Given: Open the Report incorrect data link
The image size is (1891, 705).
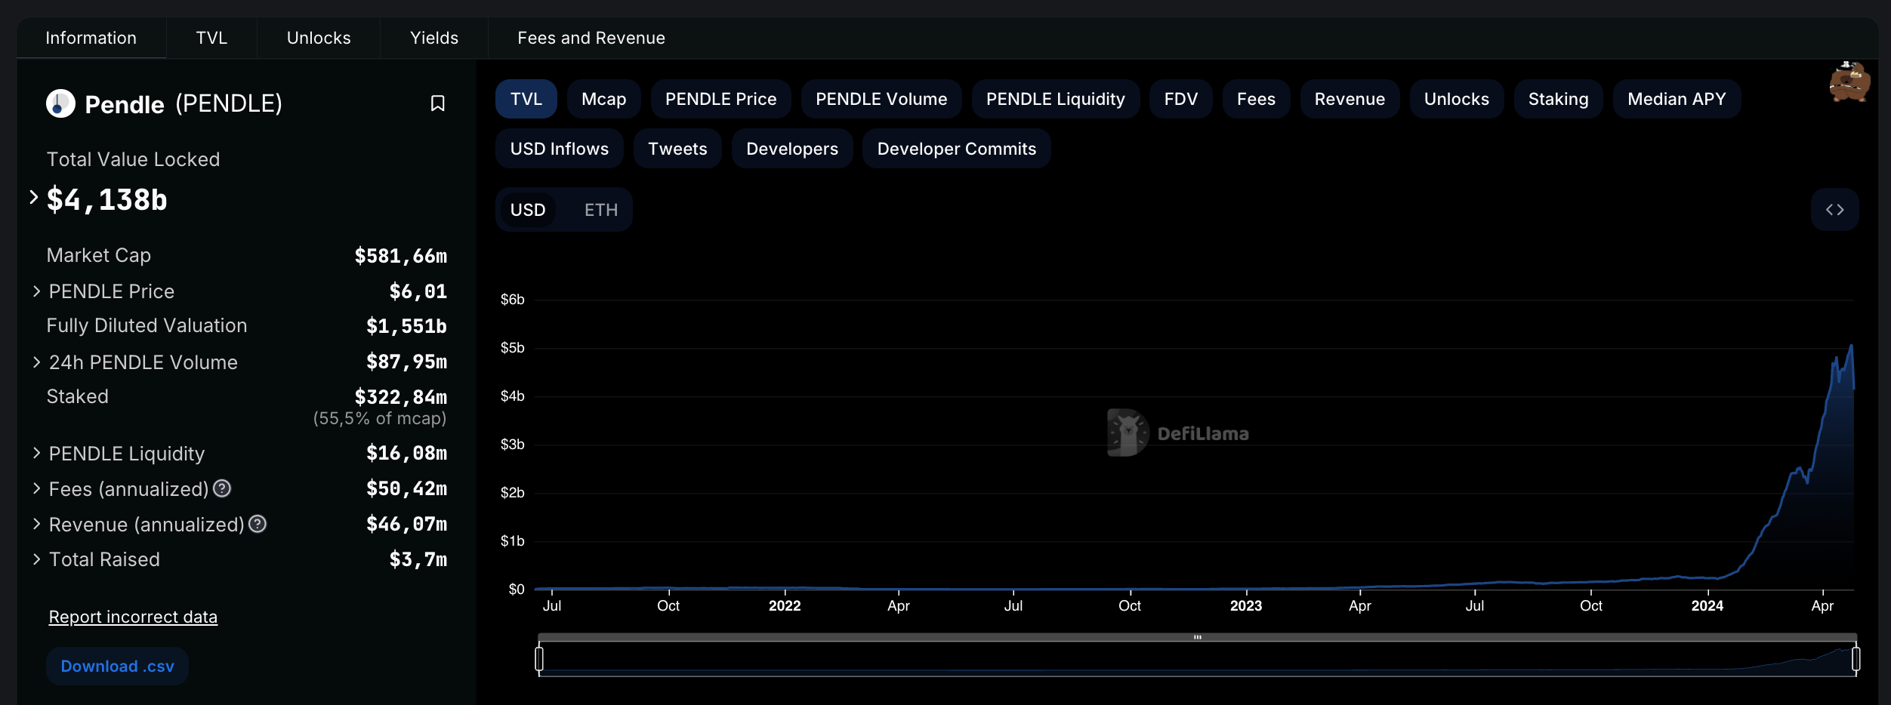Looking at the screenshot, I should point(133,617).
